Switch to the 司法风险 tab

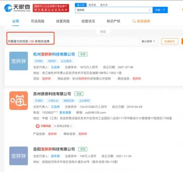point(38,21)
